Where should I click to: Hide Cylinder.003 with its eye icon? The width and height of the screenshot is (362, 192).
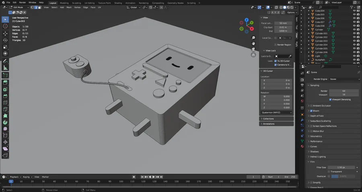354,41
